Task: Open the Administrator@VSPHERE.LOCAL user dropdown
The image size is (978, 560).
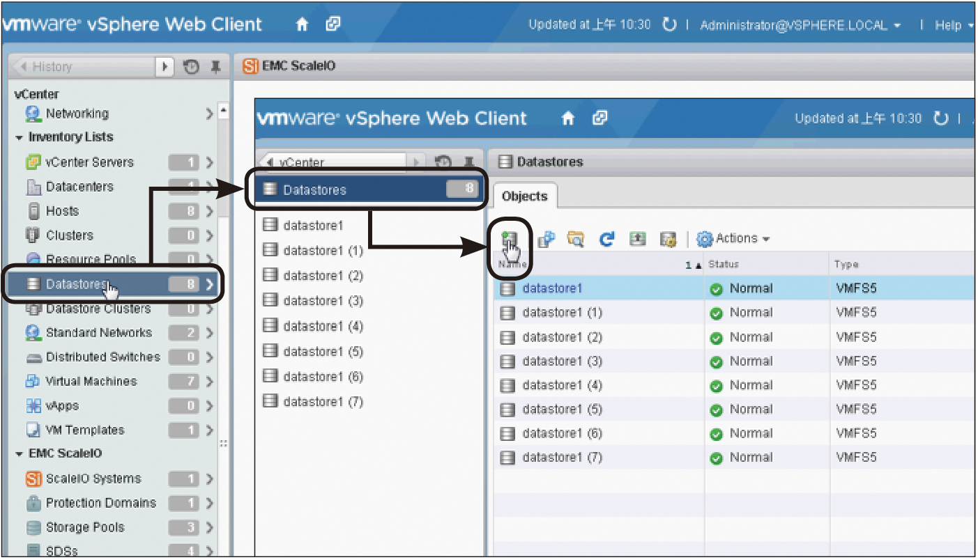Action: coord(800,26)
